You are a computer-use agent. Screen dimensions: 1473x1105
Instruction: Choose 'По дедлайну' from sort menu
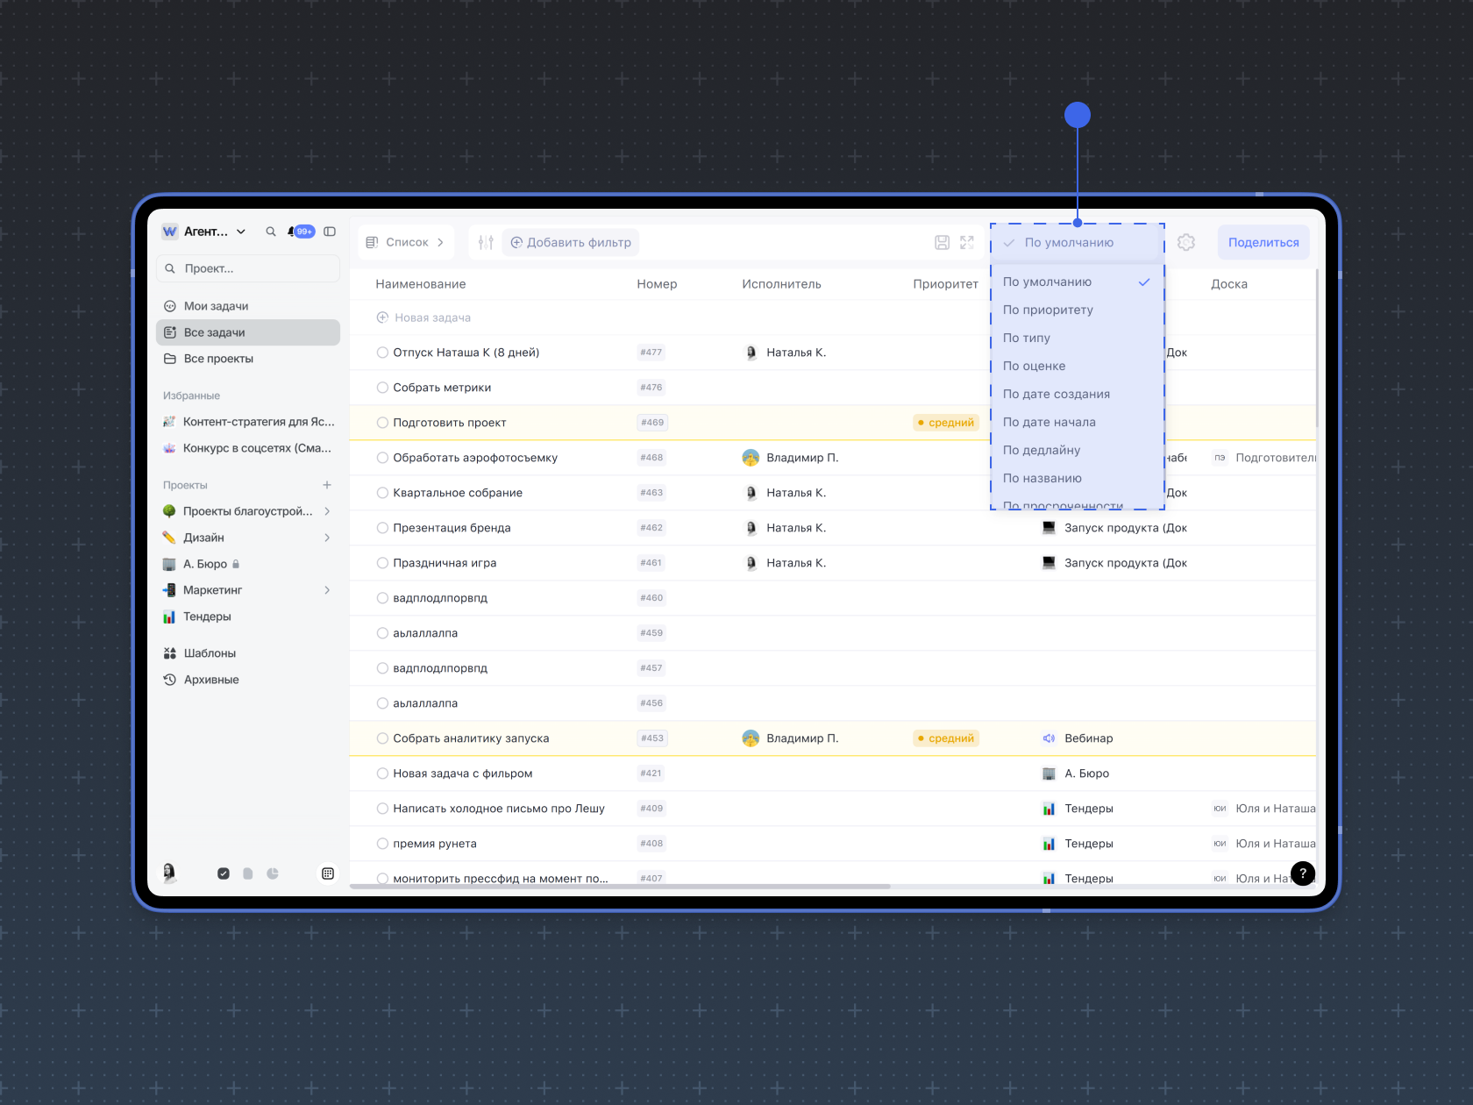pos(1042,450)
